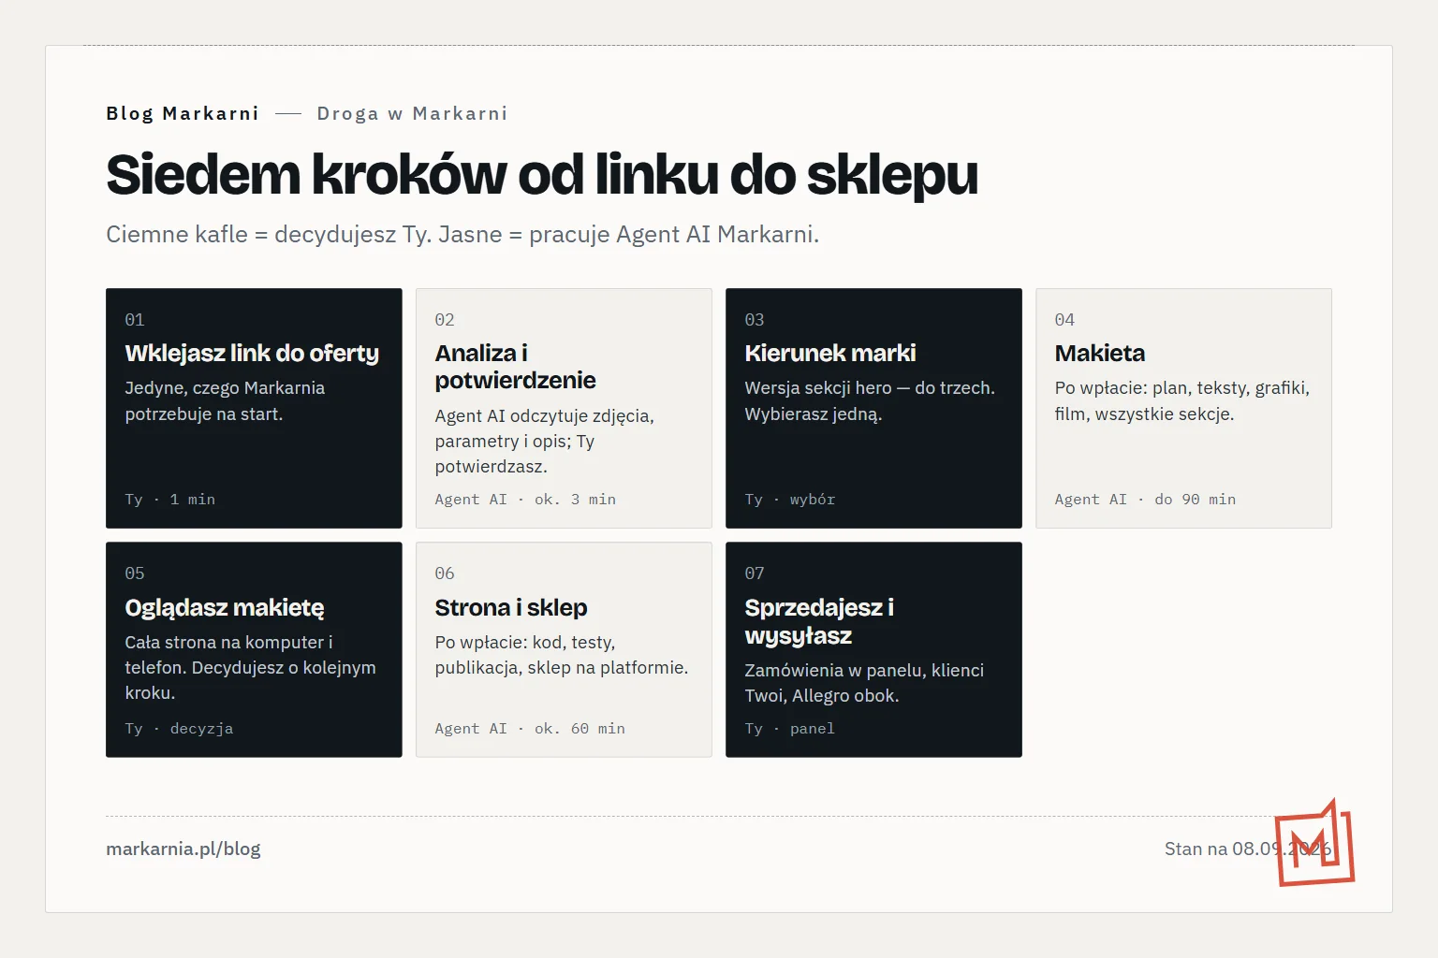Click the subtitle about Ciemne kafle
The height and width of the screenshot is (958, 1438).
[462, 234]
